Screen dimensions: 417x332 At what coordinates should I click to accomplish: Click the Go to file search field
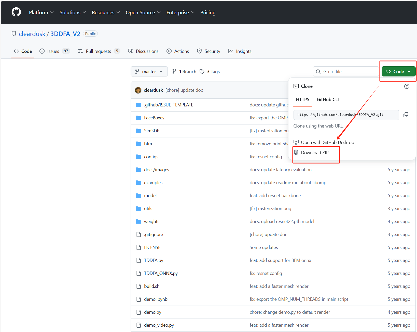coord(346,72)
